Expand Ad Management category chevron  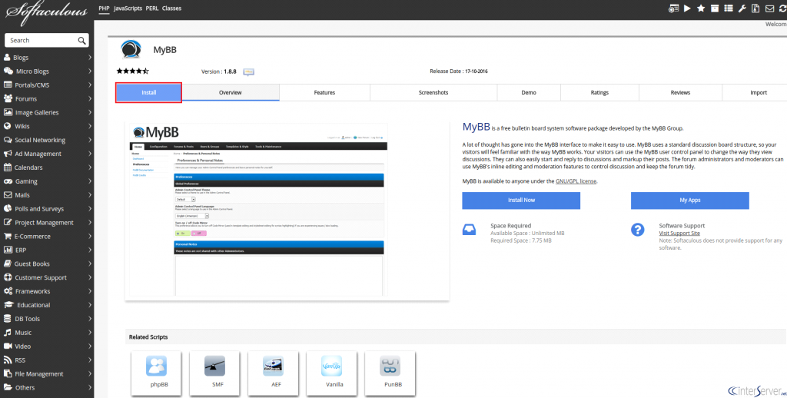tap(89, 154)
